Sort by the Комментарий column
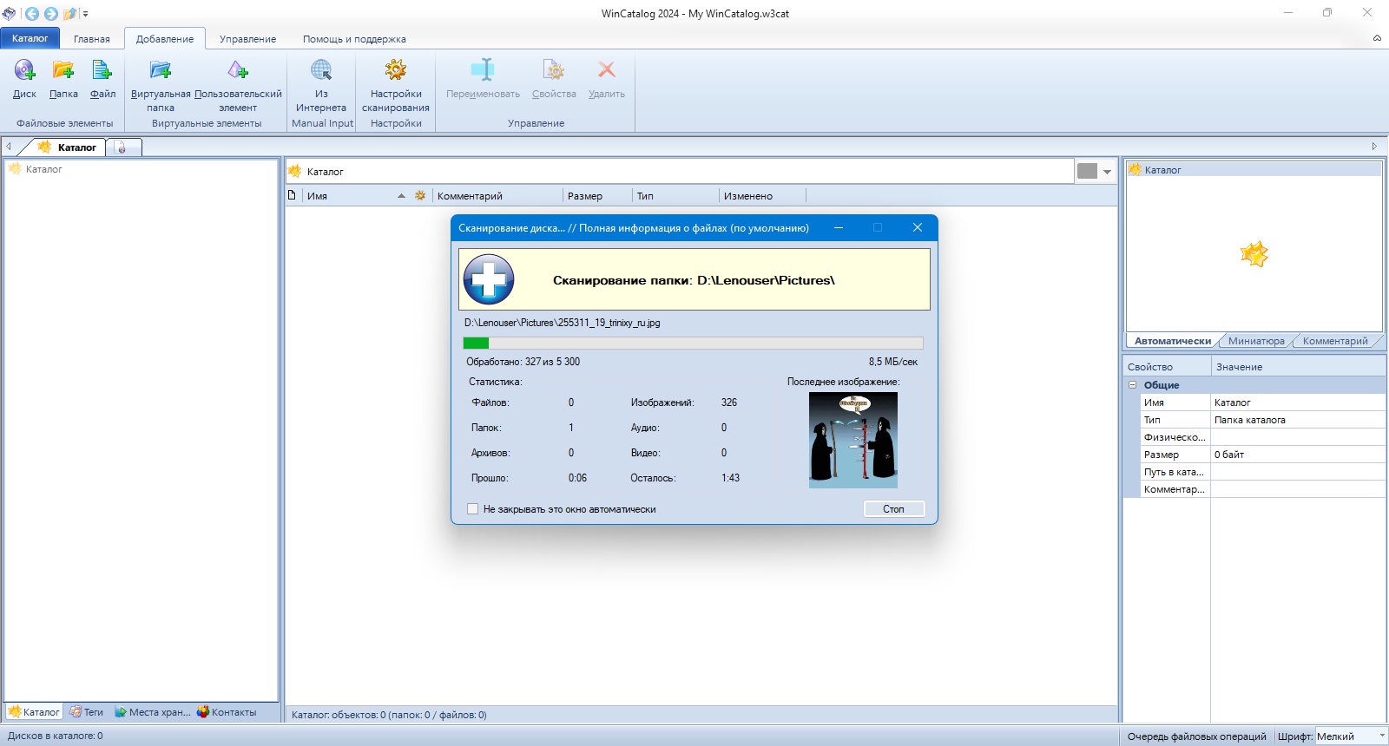1389x746 pixels. pyautogui.click(x=497, y=196)
